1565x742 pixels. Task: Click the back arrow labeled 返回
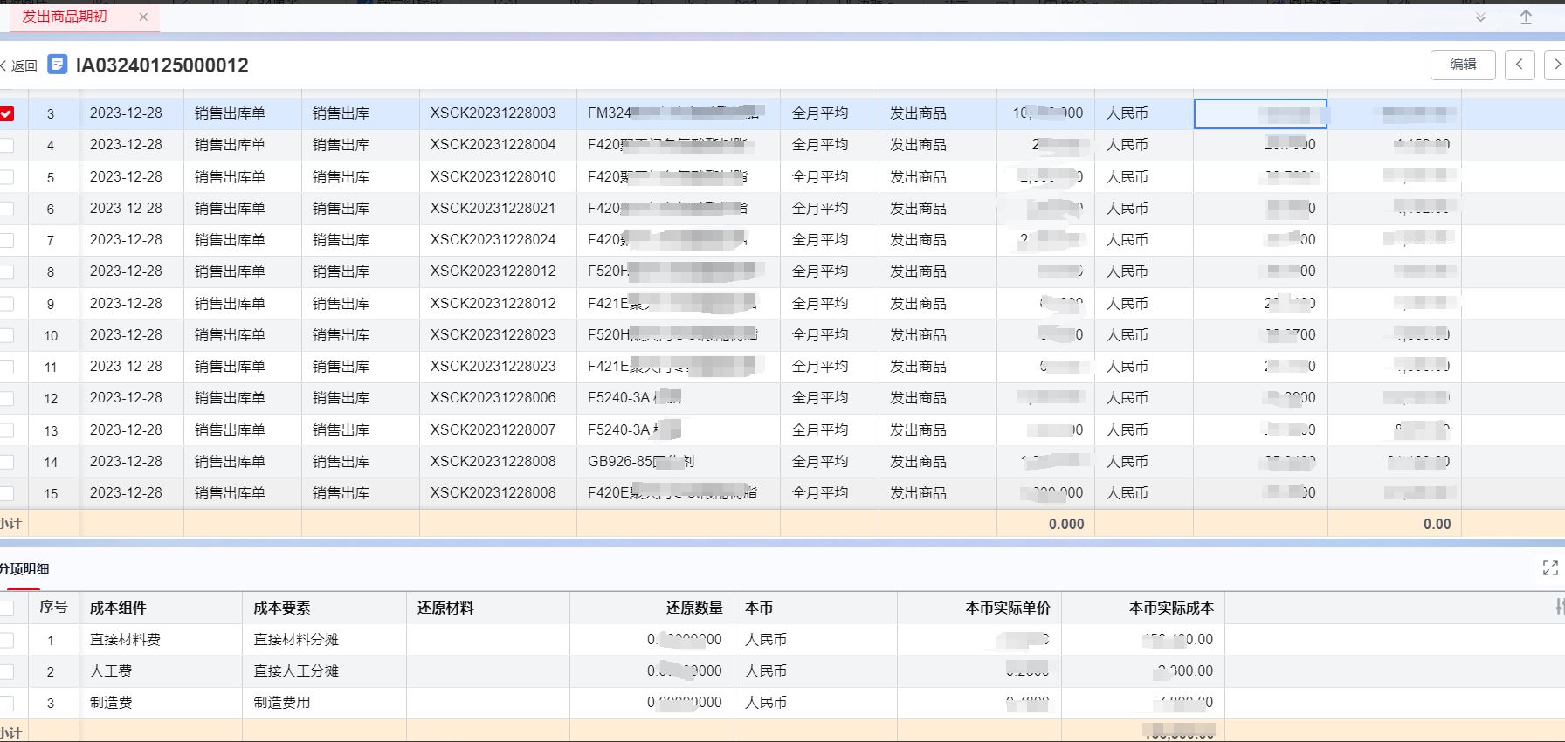[x=19, y=65]
